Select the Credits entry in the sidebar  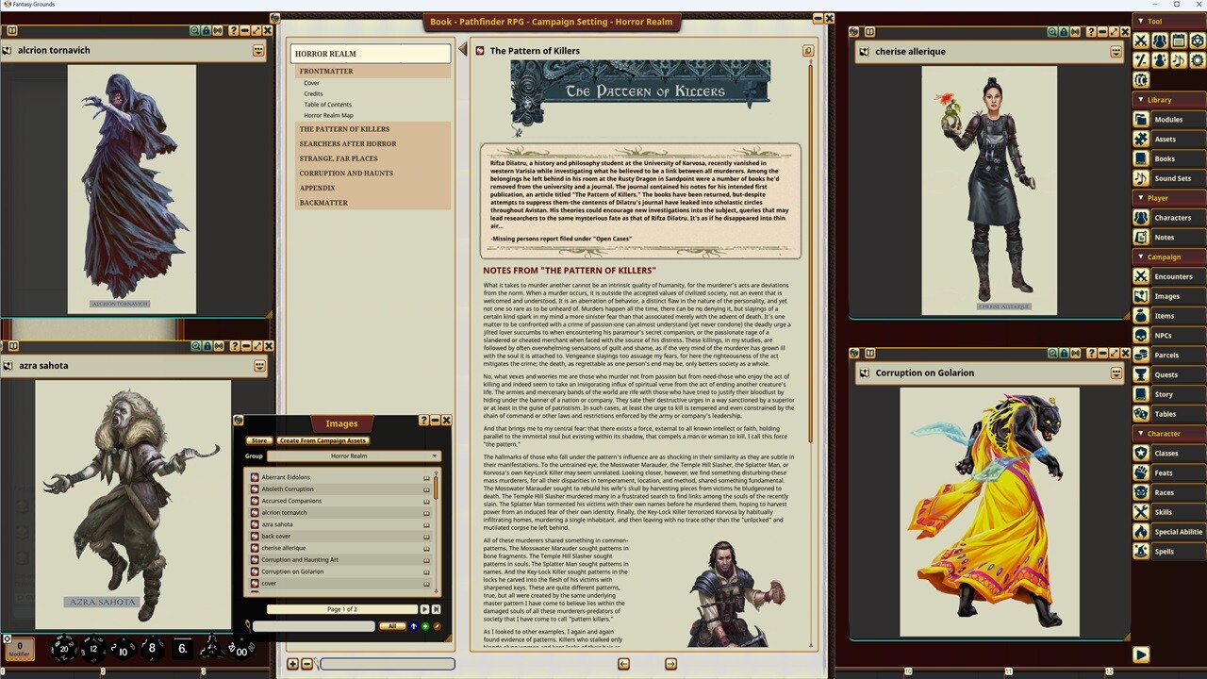point(313,93)
